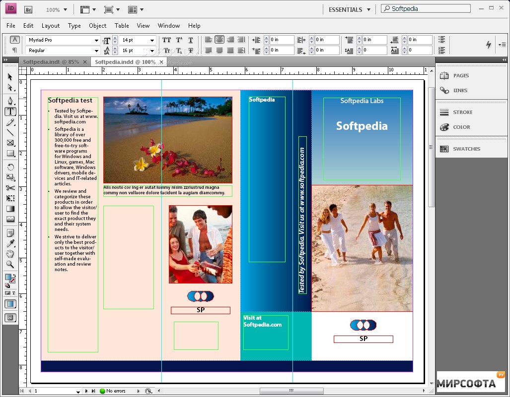The width and height of the screenshot is (510, 397).
Task: Open Adobe Bridge with the Br button
Action: pos(28,9)
